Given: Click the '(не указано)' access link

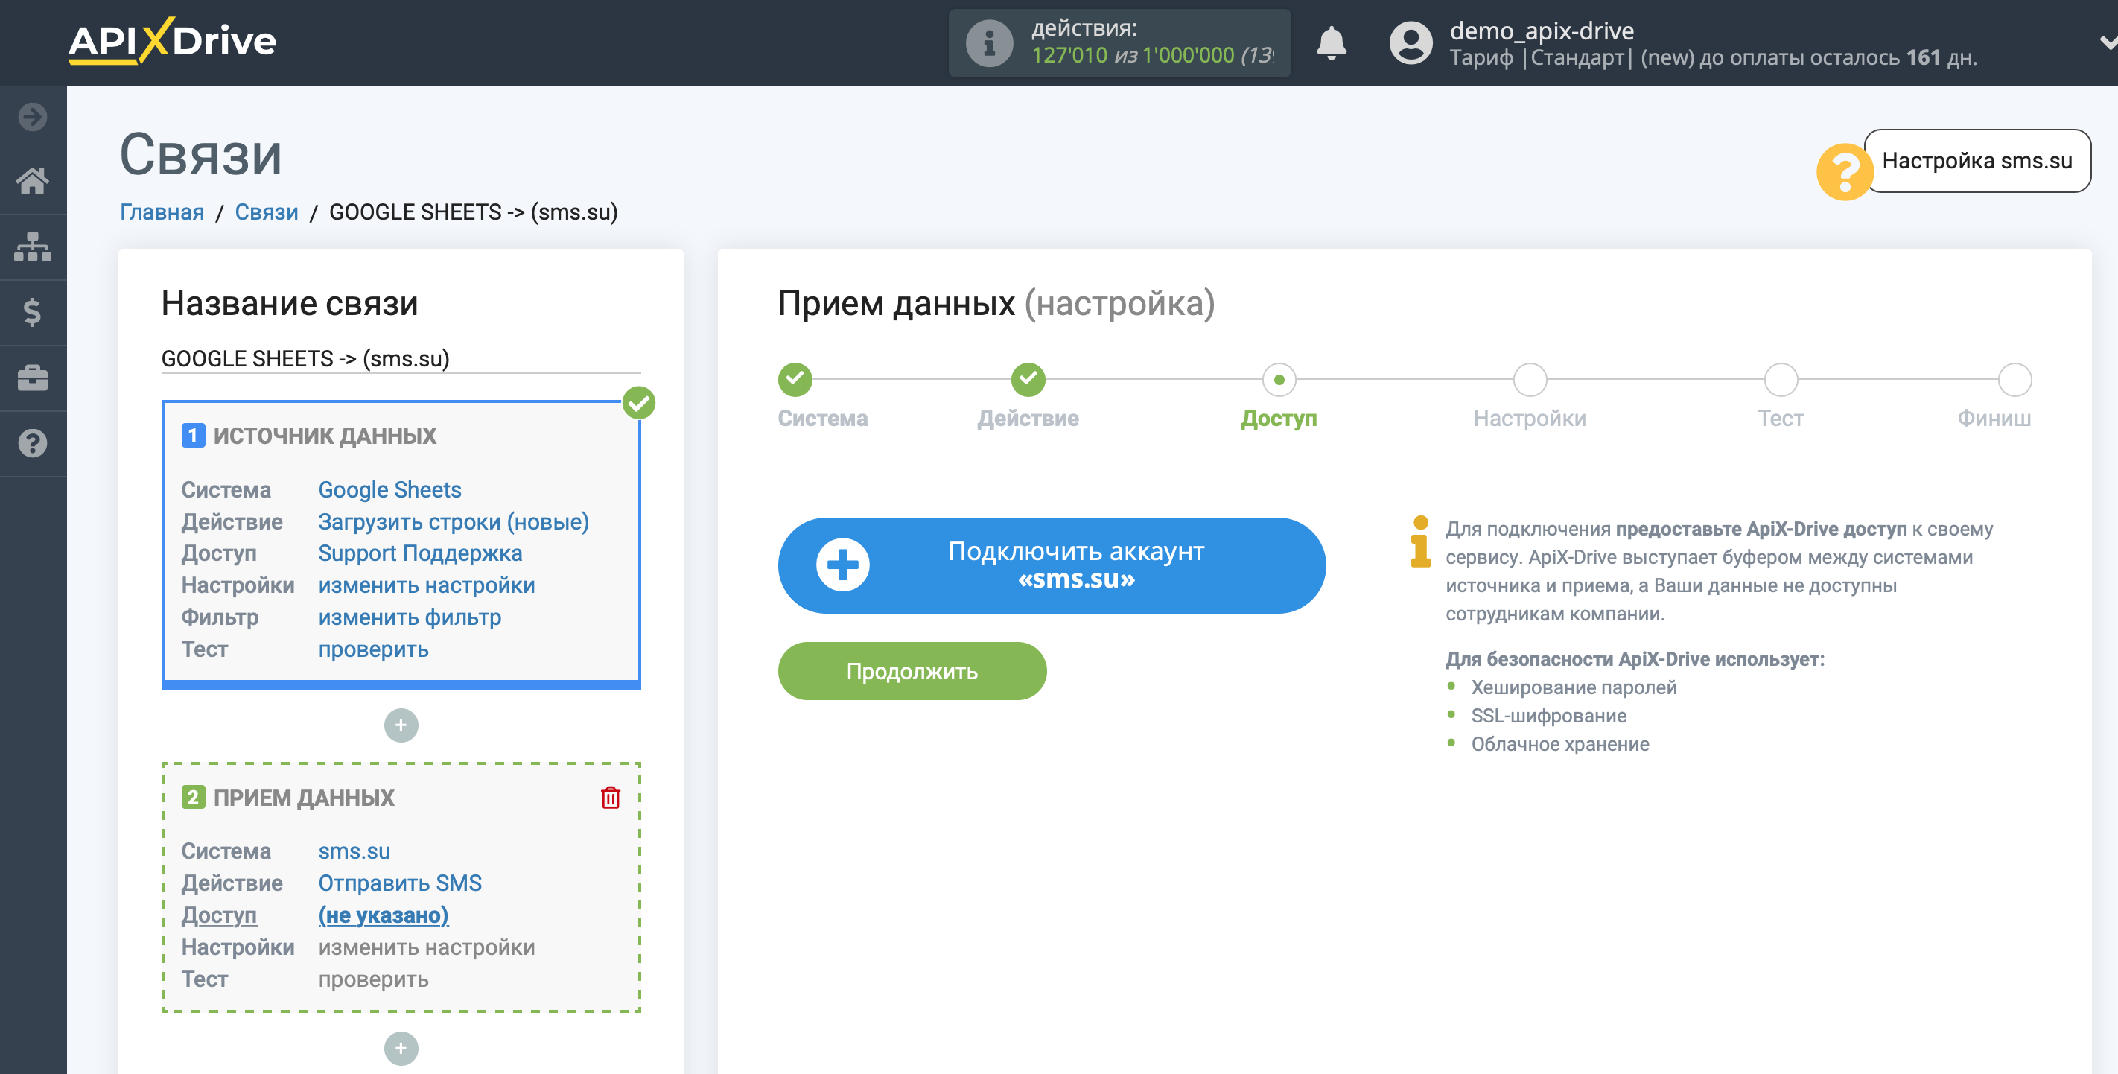Looking at the screenshot, I should pos(383,915).
